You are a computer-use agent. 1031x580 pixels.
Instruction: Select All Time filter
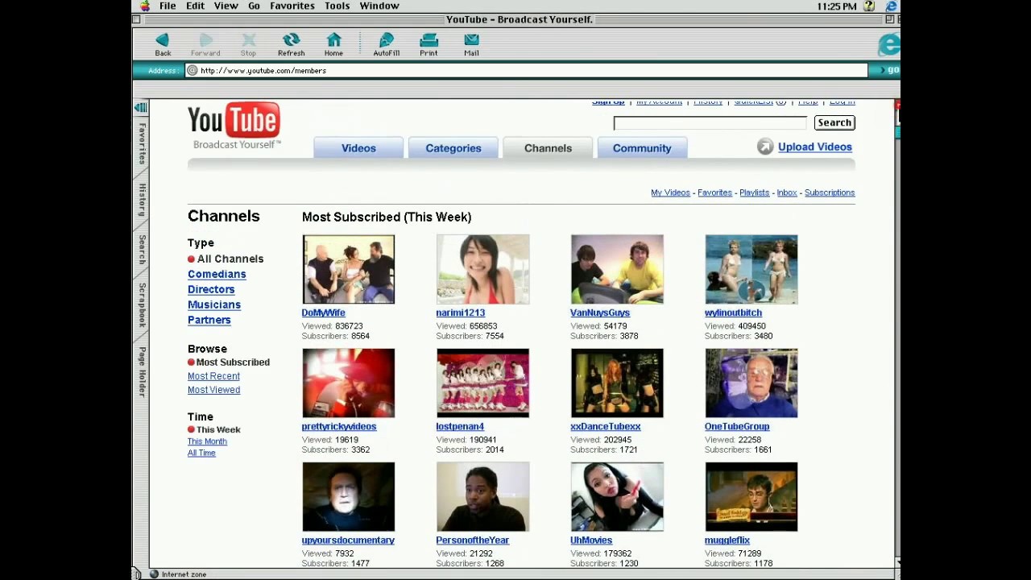click(201, 453)
